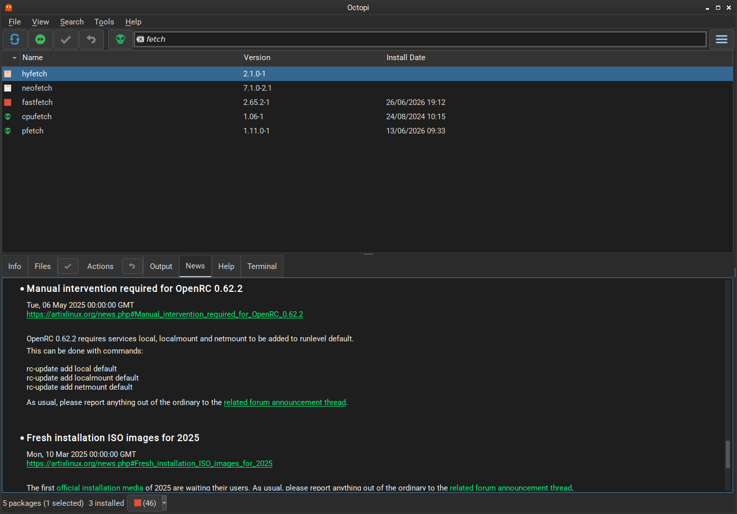Image resolution: width=737 pixels, height=514 pixels.
Task: Select the neofetch package name
Action: 37,88
